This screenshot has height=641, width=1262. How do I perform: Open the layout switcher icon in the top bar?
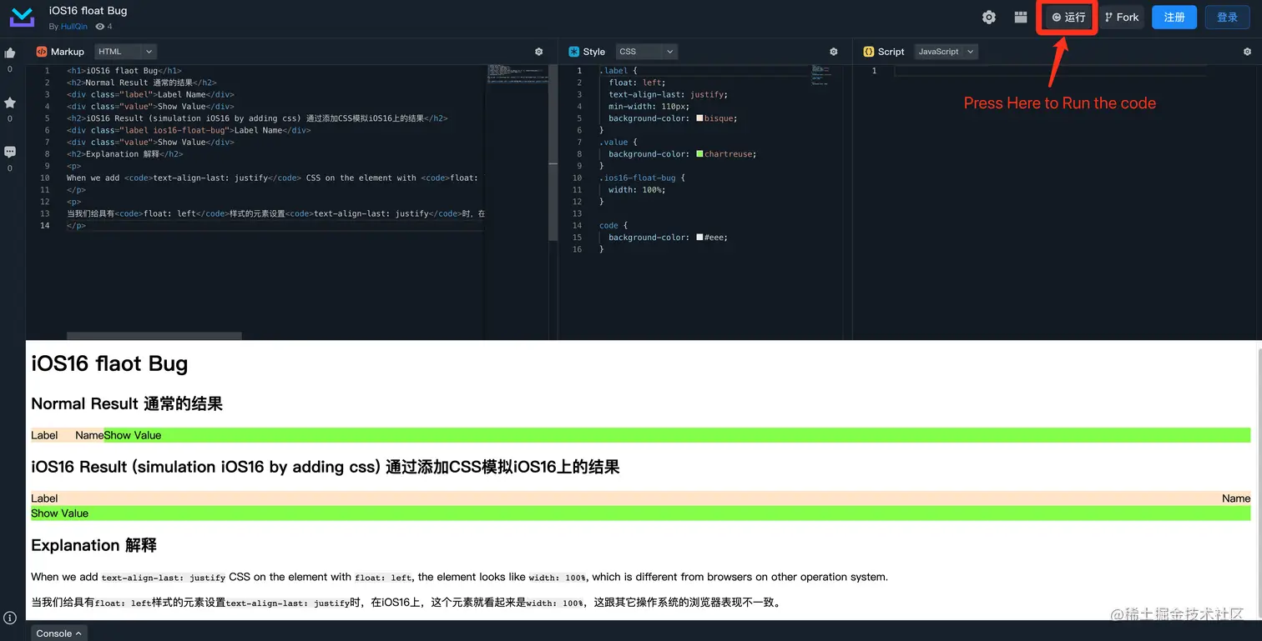coord(1021,18)
